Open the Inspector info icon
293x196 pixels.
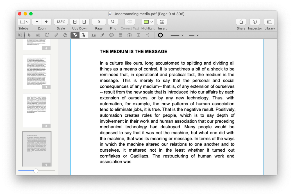255,22
